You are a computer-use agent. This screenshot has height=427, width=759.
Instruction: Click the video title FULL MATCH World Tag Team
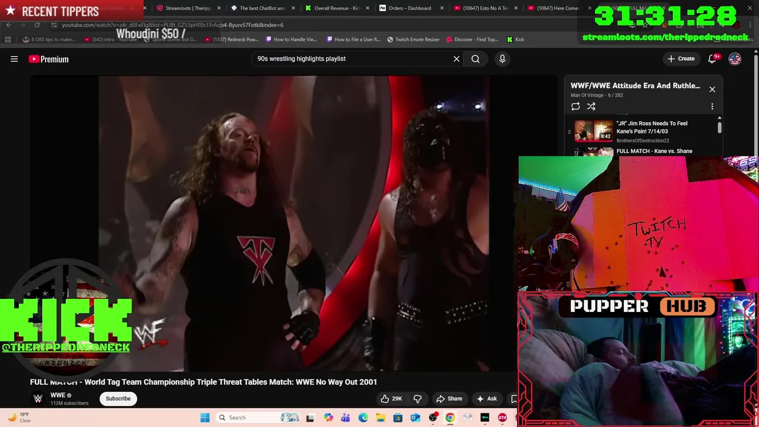point(203,382)
